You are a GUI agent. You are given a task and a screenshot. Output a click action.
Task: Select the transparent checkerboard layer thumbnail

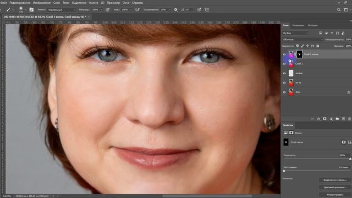click(x=291, y=73)
